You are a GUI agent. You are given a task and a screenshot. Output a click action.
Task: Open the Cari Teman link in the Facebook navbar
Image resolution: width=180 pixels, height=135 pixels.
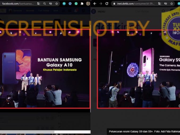tap(44, 11)
